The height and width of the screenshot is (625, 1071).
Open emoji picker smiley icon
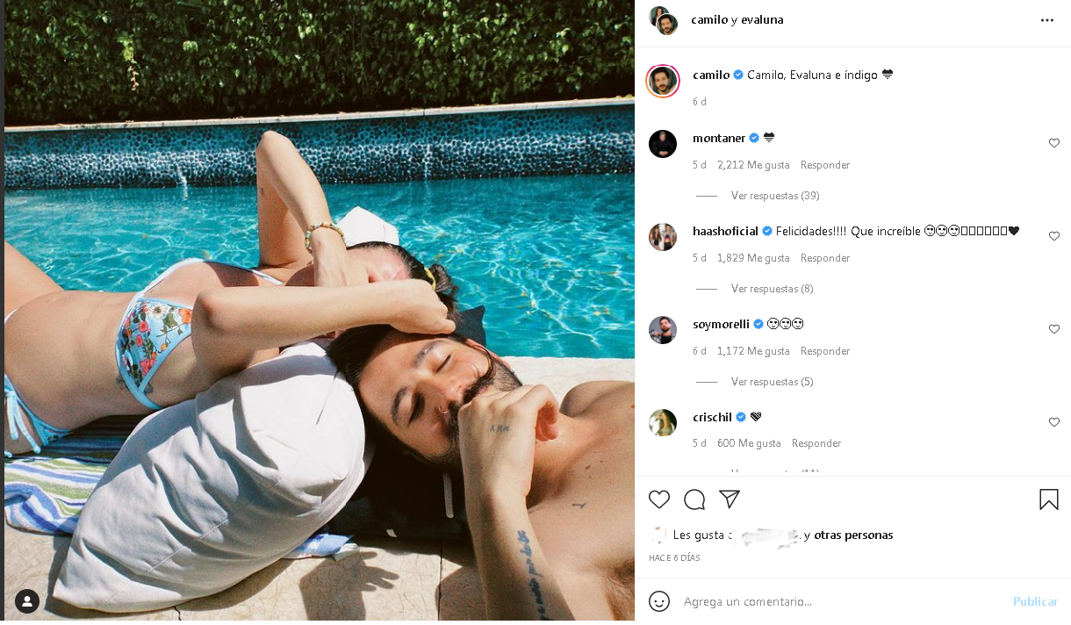tap(659, 601)
